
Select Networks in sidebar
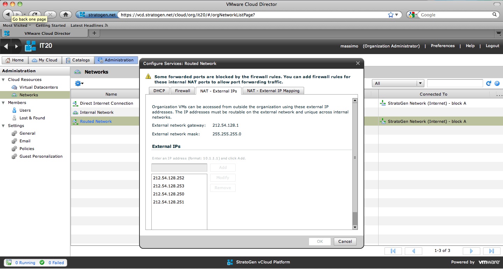pos(29,95)
